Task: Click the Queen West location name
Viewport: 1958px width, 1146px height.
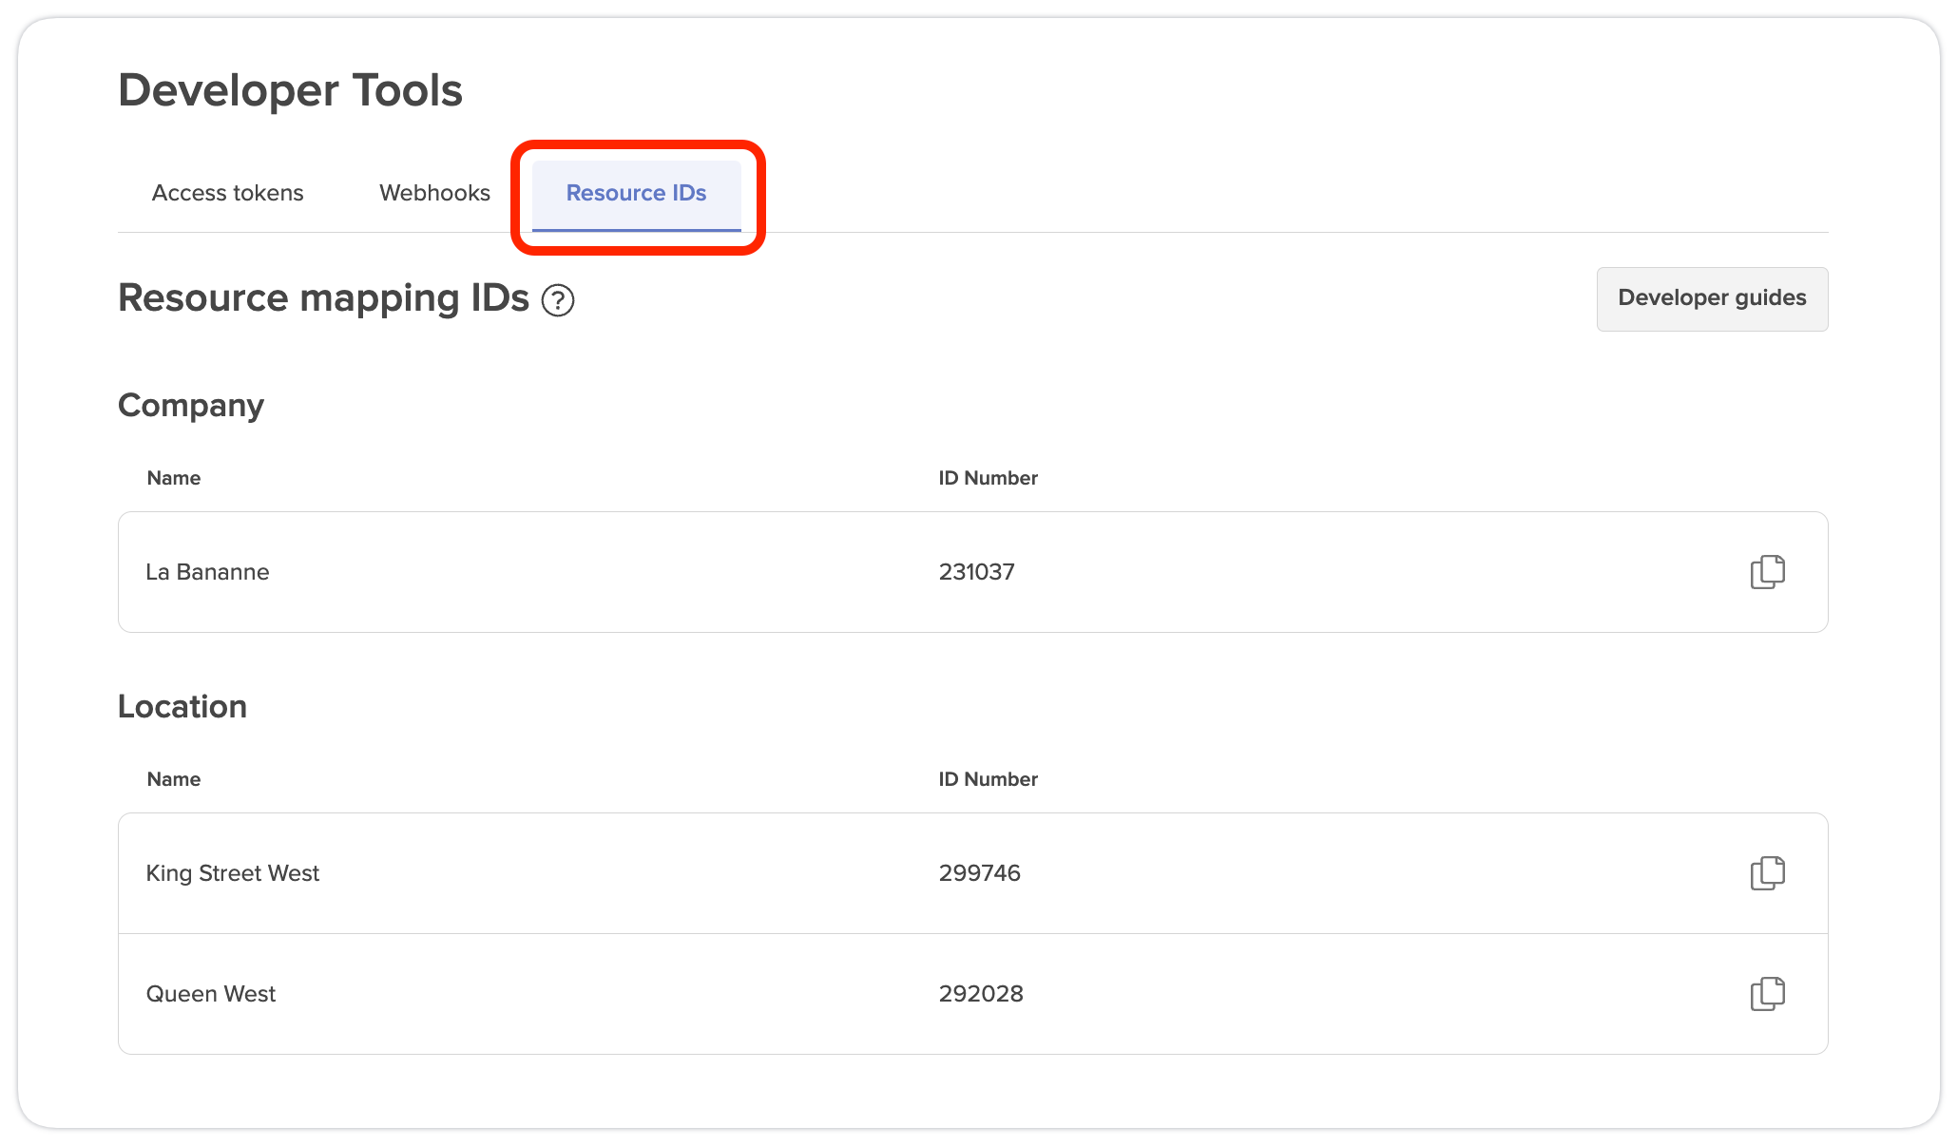Action: (x=211, y=994)
